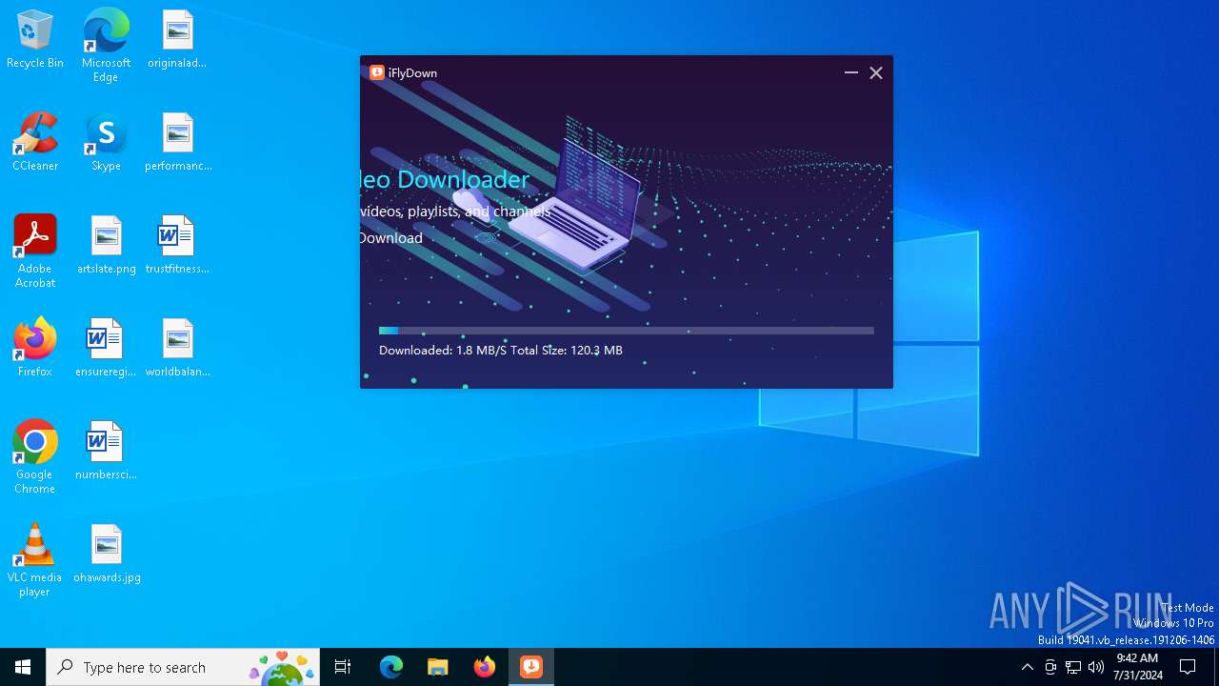Close the iFlyDown installer window

(876, 72)
